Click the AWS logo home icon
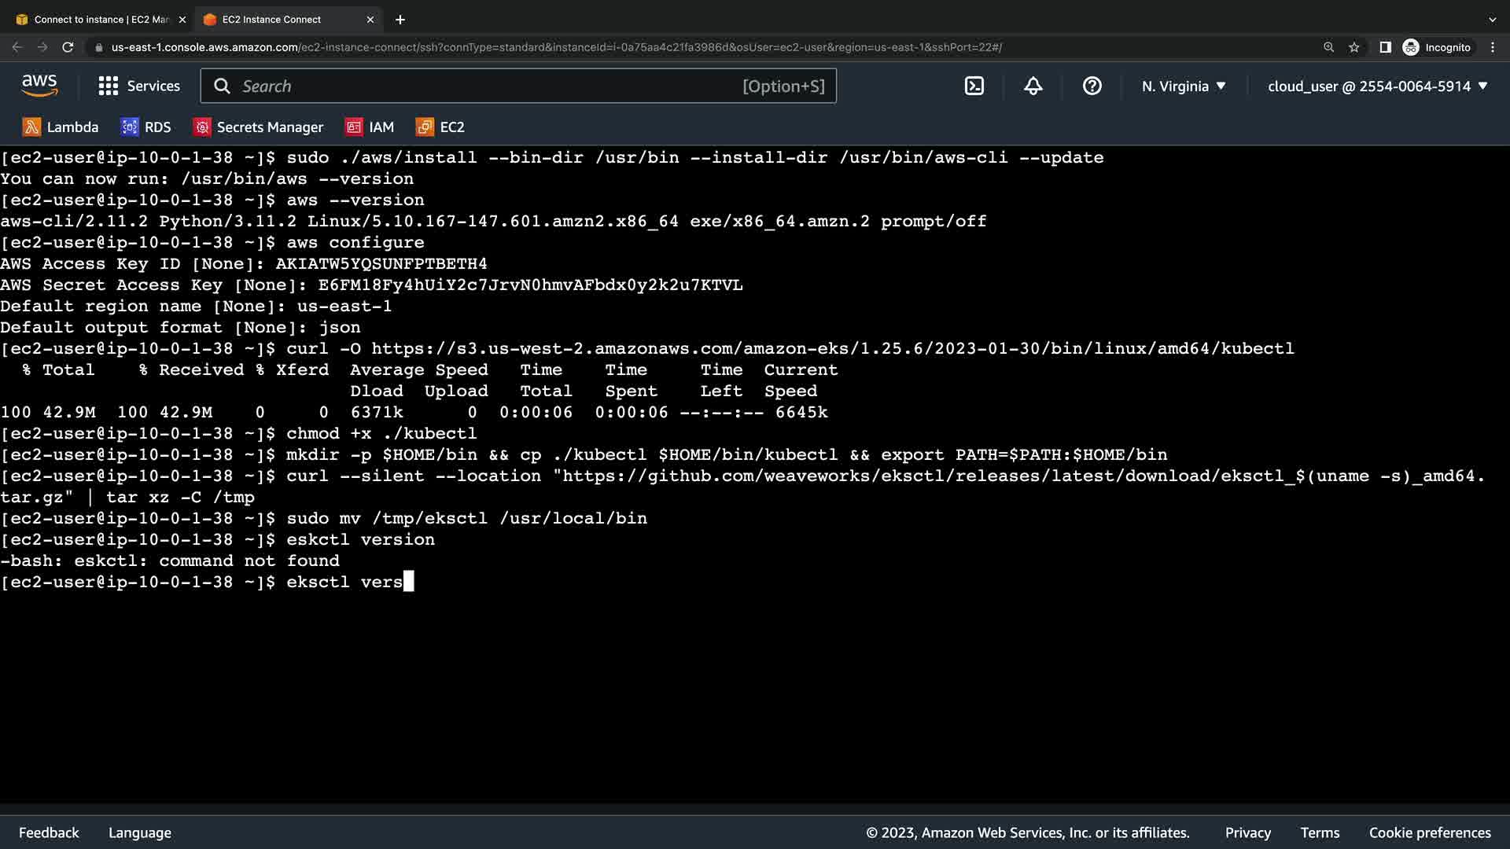Screen dimensions: 1510x849 pyautogui.click(x=39, y=86)
